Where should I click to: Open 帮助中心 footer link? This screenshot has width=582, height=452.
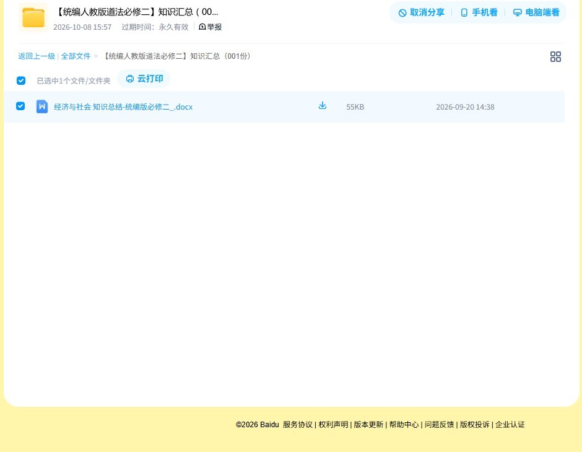pyautogui.click(x=404, y=425)
